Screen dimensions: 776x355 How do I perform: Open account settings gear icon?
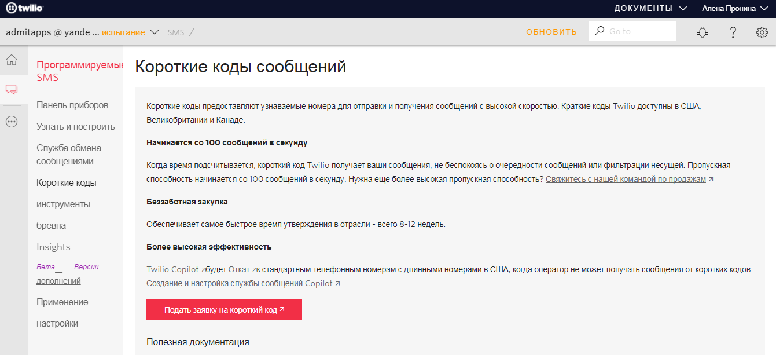[x=762, y=32]
